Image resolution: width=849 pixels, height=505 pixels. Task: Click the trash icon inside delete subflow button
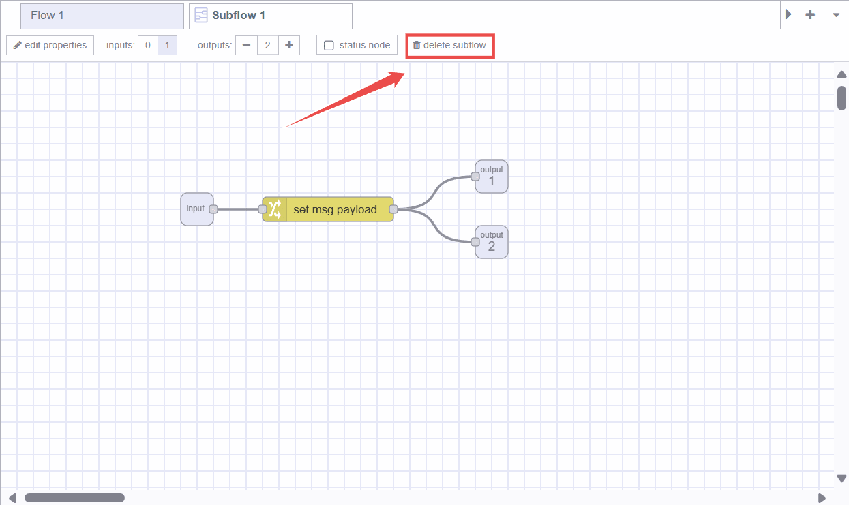[417, 45]
